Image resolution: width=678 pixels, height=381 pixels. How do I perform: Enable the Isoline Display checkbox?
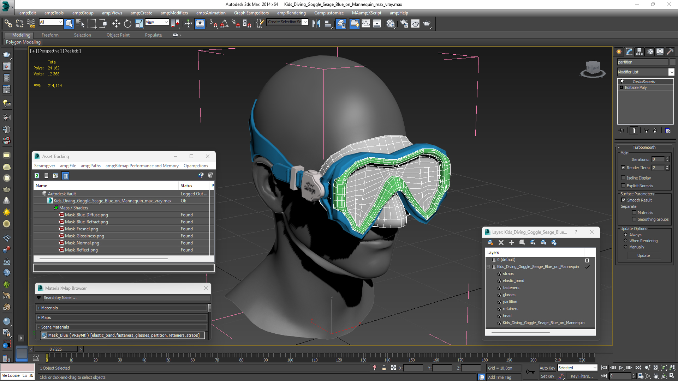click(x=623, y=178)
